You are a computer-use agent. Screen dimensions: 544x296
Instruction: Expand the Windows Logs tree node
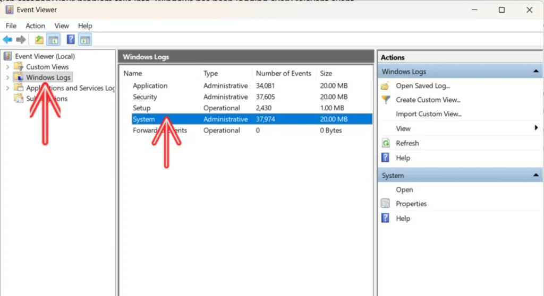[x=7, y=77]
